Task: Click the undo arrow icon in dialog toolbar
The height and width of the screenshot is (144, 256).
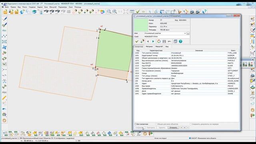Action: [x=170, y=42]
